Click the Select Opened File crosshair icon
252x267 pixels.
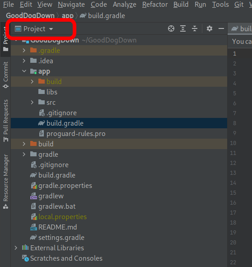point(171,28)
